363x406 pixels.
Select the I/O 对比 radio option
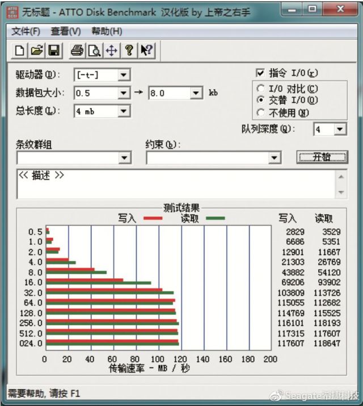click(260, 89)
